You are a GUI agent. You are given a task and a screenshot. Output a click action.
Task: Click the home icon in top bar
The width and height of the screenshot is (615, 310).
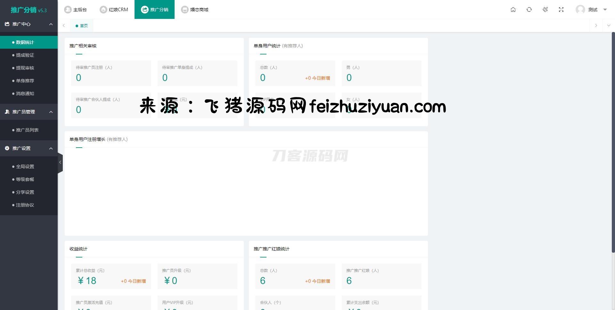513,10
